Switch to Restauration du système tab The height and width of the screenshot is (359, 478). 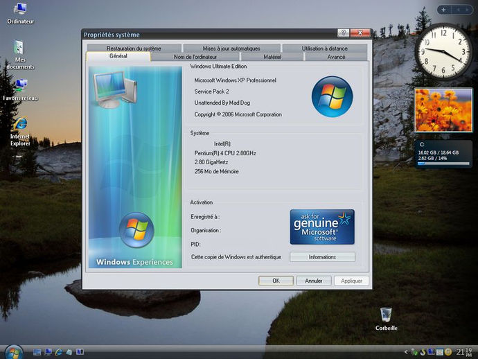coord(134,49)
